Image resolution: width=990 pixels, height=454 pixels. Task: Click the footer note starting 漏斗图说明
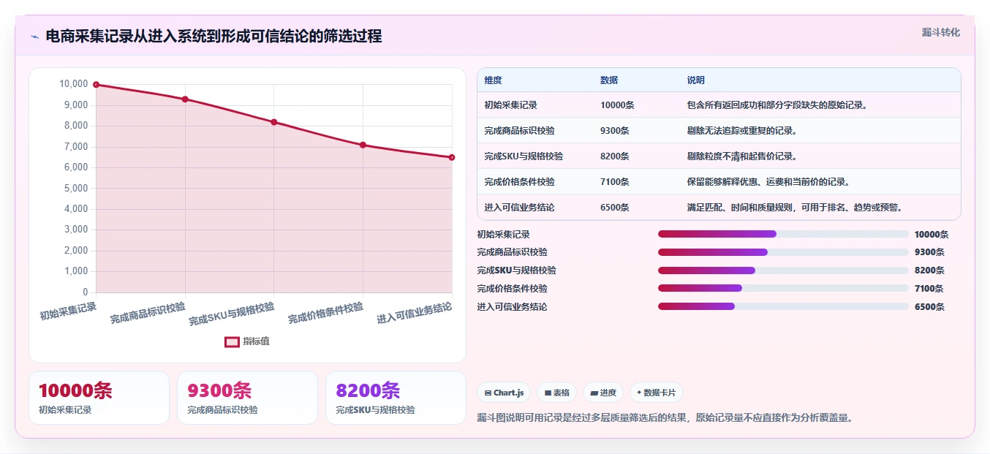[665, 418]
